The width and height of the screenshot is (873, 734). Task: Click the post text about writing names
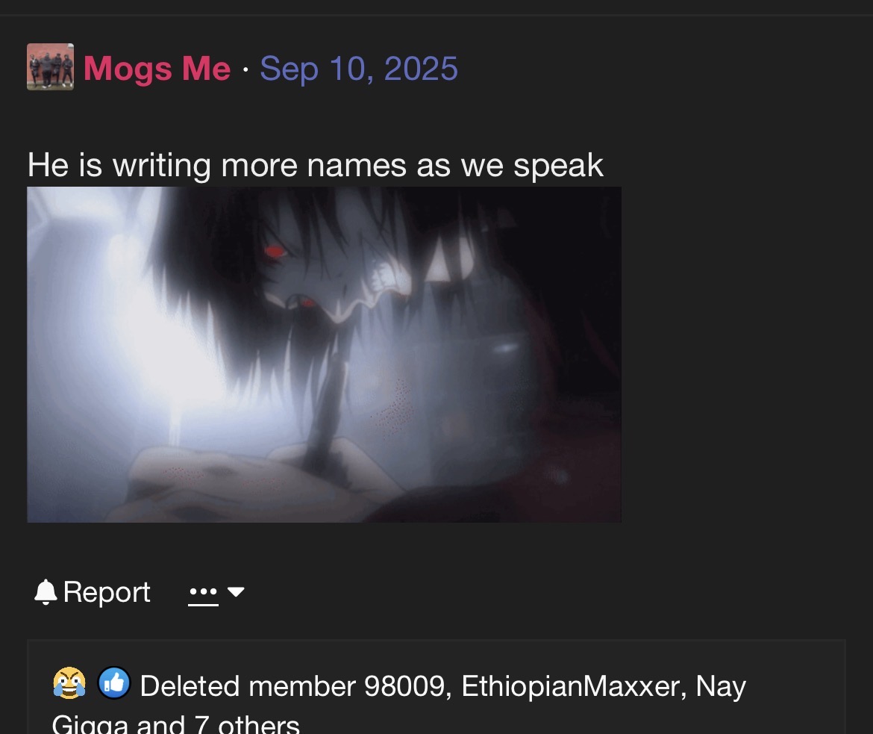(315, 166)
